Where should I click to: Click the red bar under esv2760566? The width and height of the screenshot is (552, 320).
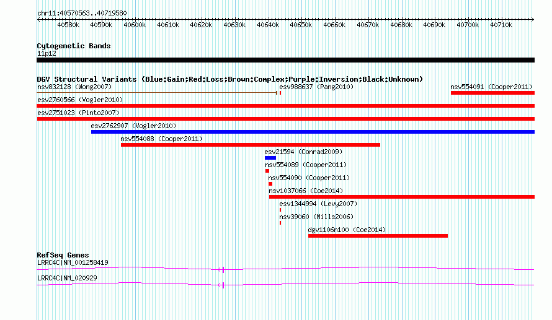click(285, 106)
